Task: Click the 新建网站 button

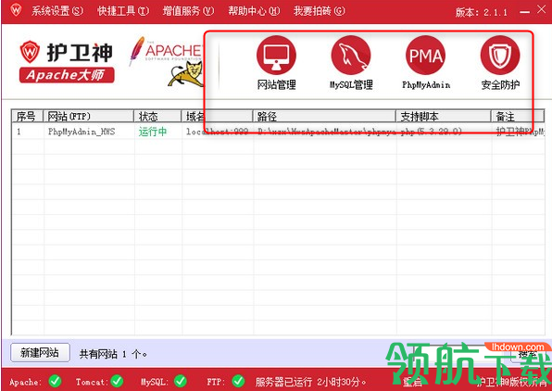Action: click(x=40, y=353)
